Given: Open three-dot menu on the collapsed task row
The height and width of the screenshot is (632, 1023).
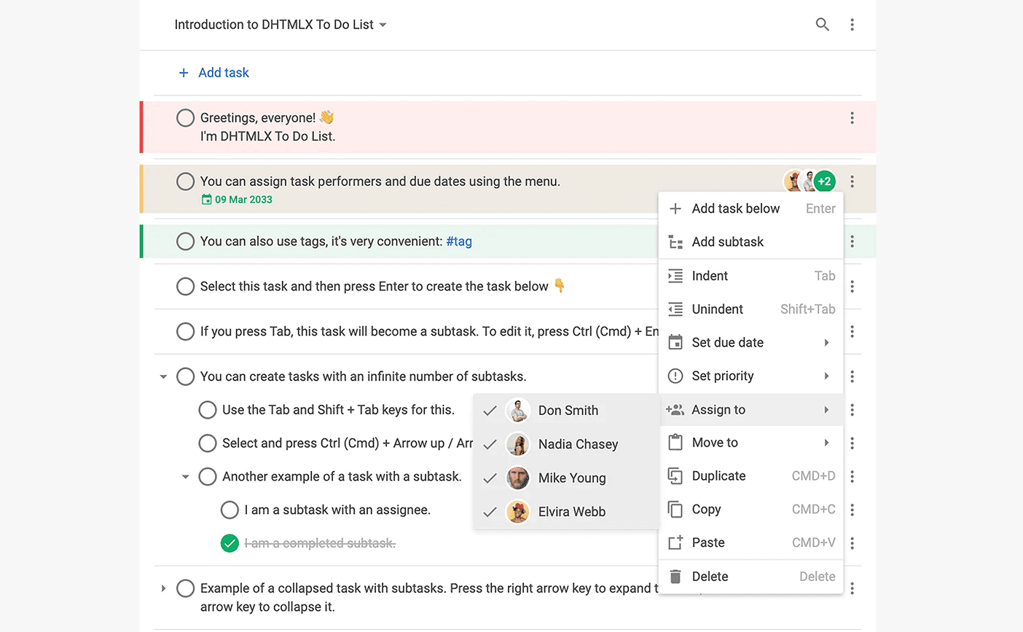Looking at the screenshot, I should coord(852,588).
